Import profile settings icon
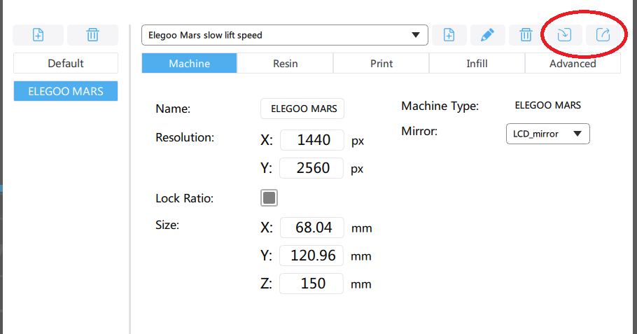 pos(564,35)
